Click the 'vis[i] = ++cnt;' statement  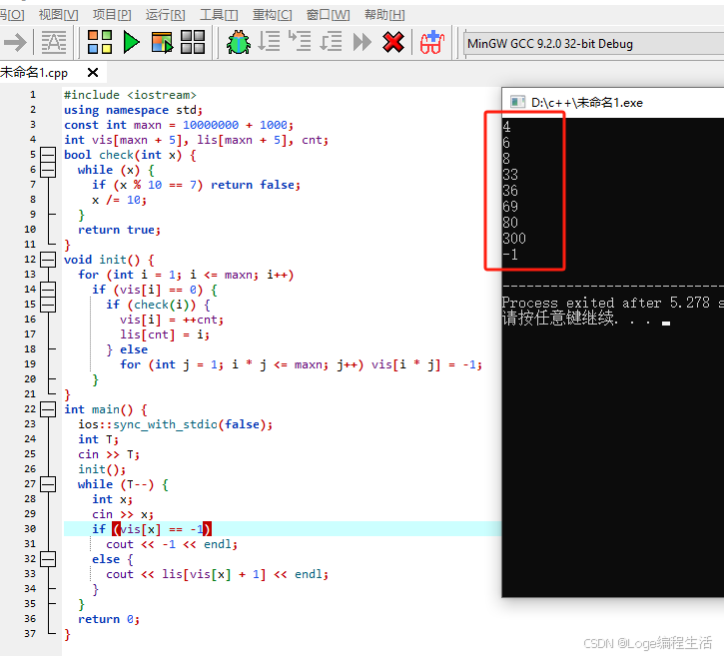172,320
